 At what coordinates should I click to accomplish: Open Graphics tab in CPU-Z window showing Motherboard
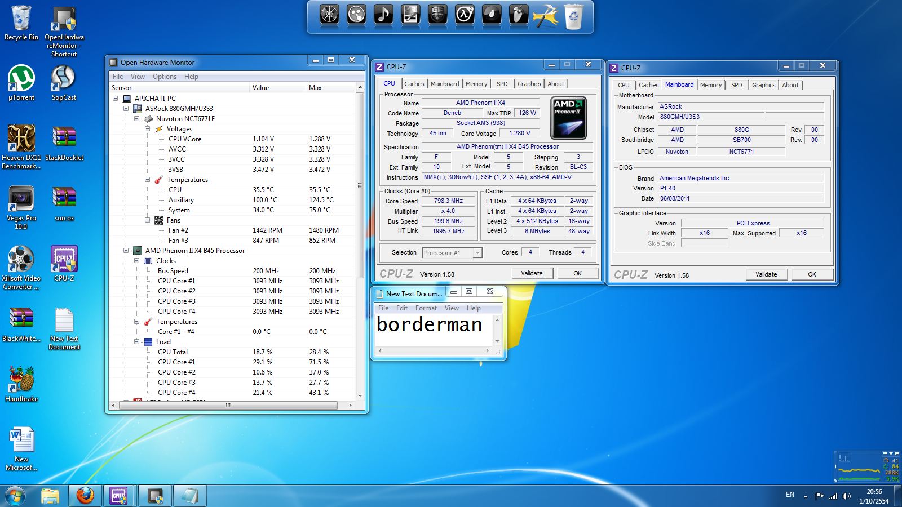(x=764, y=85)
